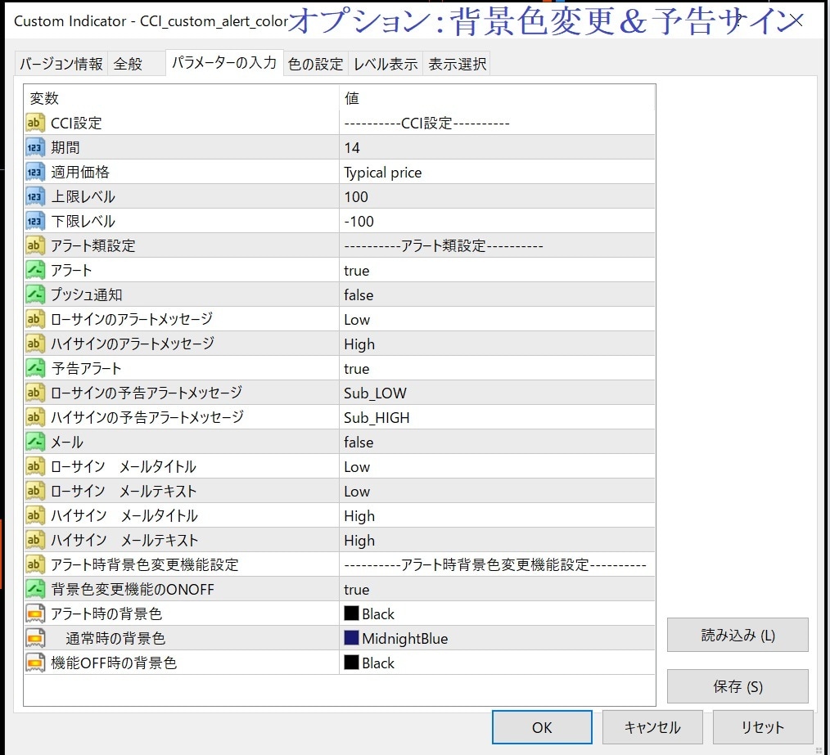Edit the Sub_LOW message value
Image resolution: width=830 pixels, height=755 pixels.
point(497,393)
